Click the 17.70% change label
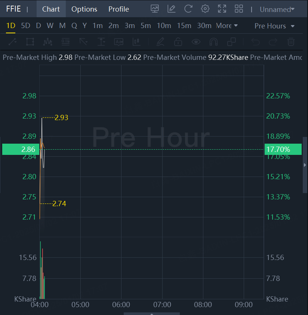308x315 pixels. coord(283,149)
